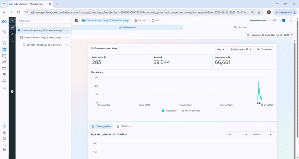This screenshot has height=159, width=299.
Task: Click the help question mark icon
Action: tap(4, 127)
